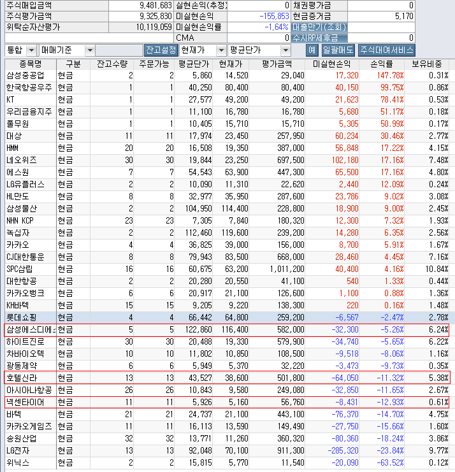Click the empty input field beside 매매기준
This screenshot has width=455, height=472.
[119, 50]
